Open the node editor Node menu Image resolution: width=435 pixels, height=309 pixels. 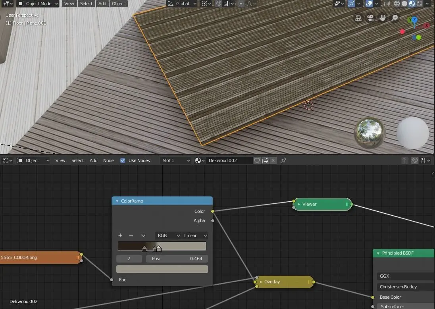click(x=108, y=160)
